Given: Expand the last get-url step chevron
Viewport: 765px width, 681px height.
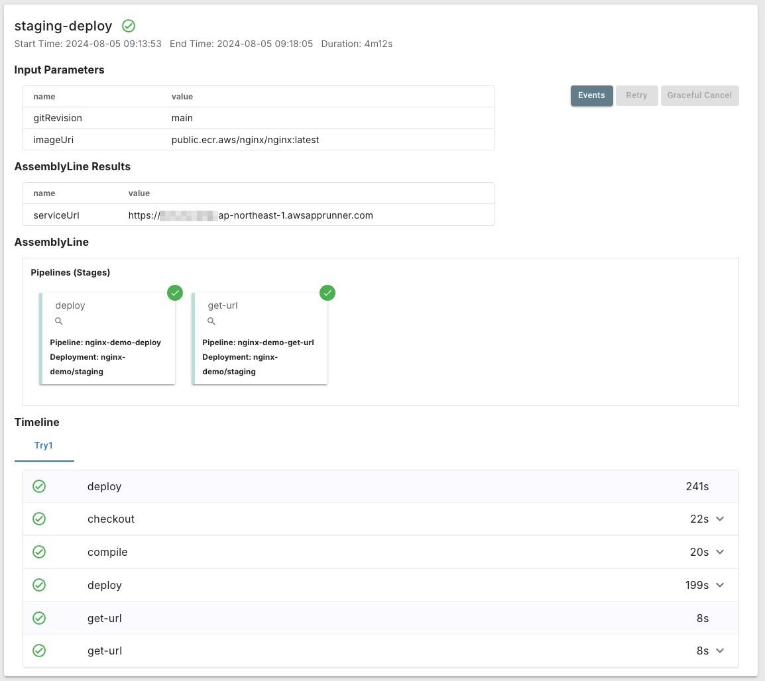Looking at the screenshot, I should pos(720,651).
